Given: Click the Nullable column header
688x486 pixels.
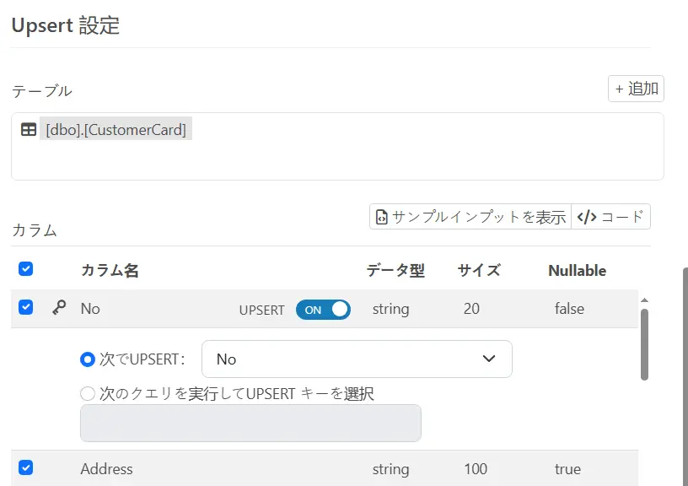Looking at the screenshot, I should [x=577, y=271].
